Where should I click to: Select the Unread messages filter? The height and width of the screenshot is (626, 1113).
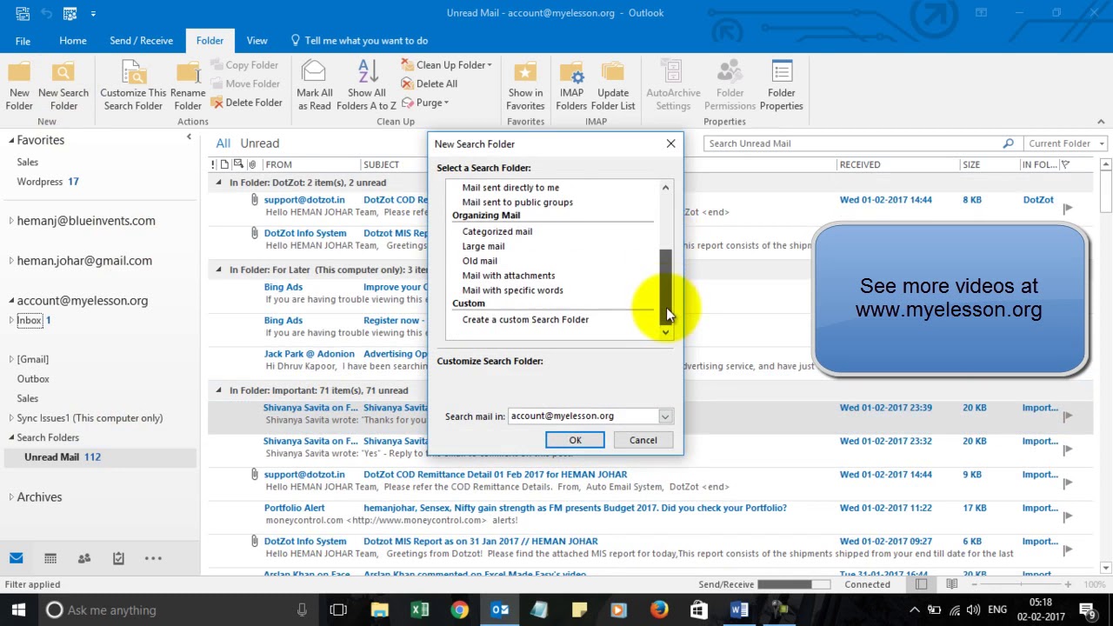[260, 143]
